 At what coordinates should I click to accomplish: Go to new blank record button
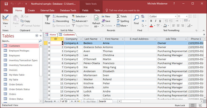(x=79, y=101)
